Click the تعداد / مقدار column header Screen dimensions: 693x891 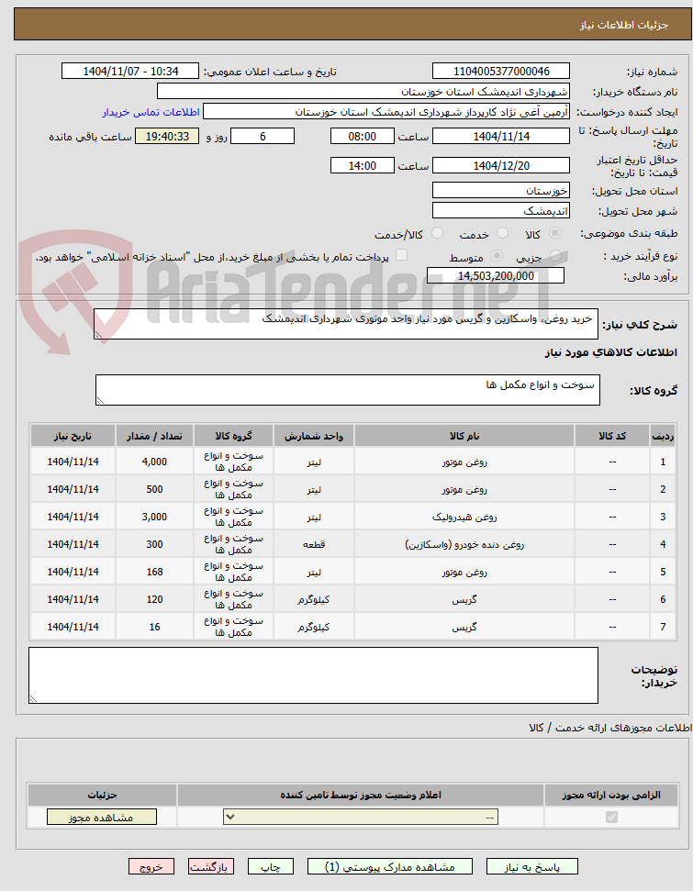pyautogui.click(x=154, y=436)
